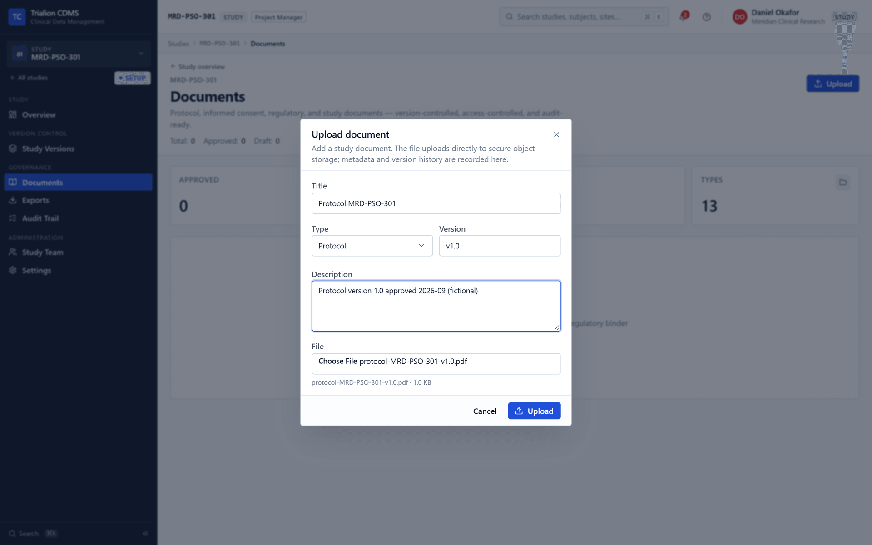Image resolution: width=872 pixels, height=545 pixels.
Task: Open the Type dropdown showing Protocol
Action: click(372, 246)
